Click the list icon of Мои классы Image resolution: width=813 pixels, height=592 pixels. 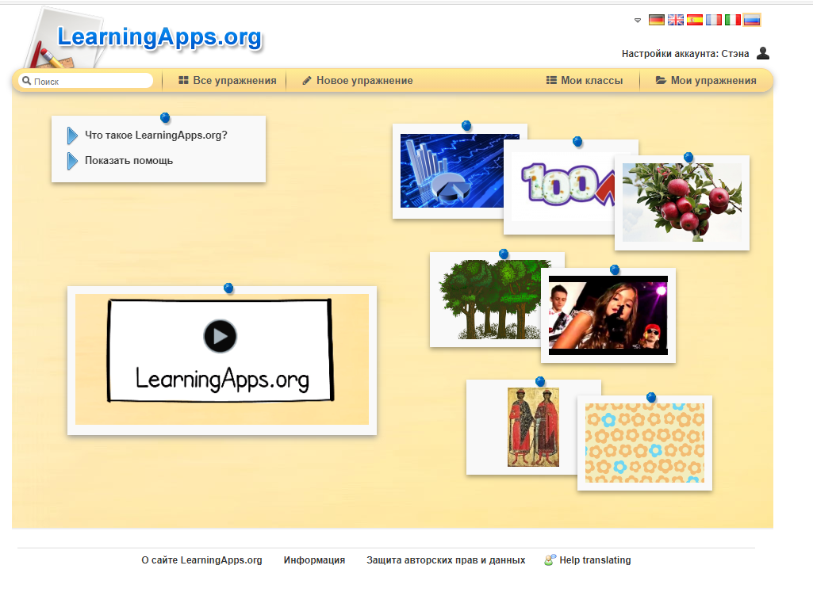pos(551,80)
